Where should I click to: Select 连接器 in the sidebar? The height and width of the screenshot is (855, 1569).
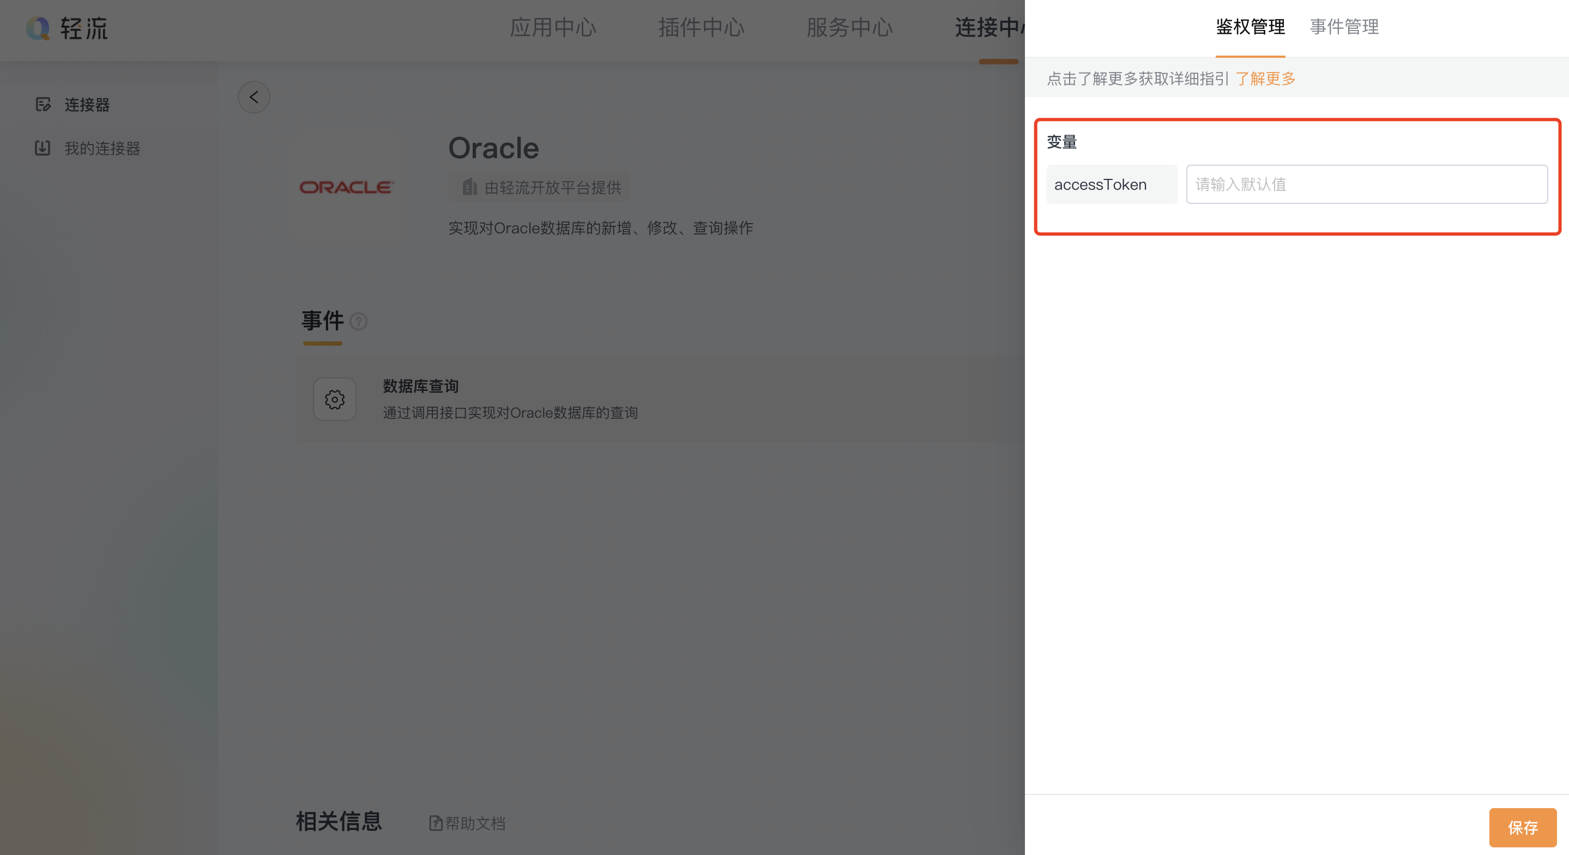point(87,105)
